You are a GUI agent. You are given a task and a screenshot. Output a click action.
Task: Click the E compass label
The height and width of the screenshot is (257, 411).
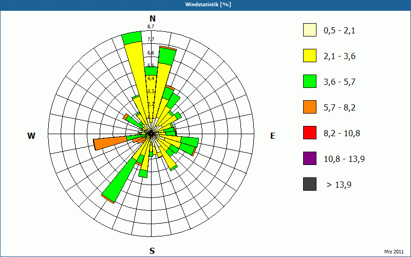pos(273,136)
